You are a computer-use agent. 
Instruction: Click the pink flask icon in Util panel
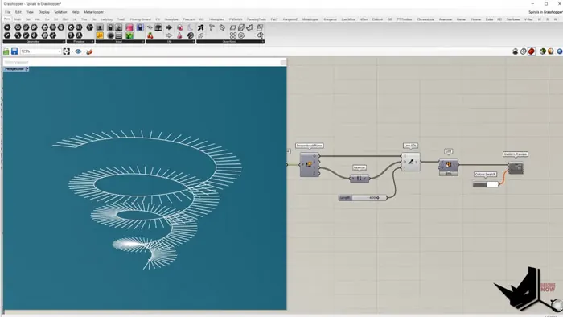[179, 35]
